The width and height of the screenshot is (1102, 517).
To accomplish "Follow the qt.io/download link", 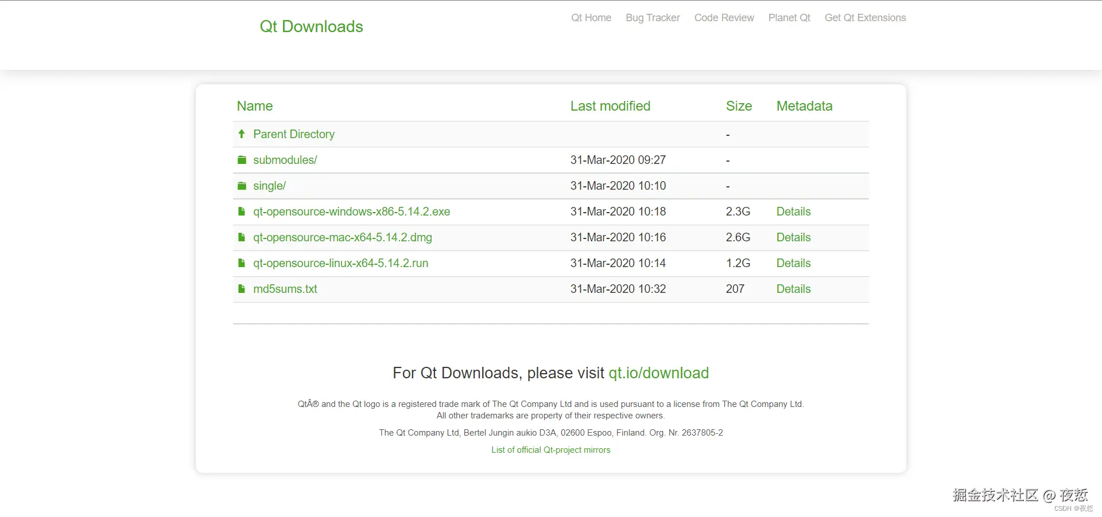I will [x=659, y=373].
